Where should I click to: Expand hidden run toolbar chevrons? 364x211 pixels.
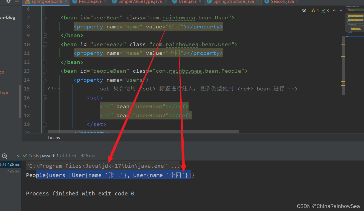point(18,156)
